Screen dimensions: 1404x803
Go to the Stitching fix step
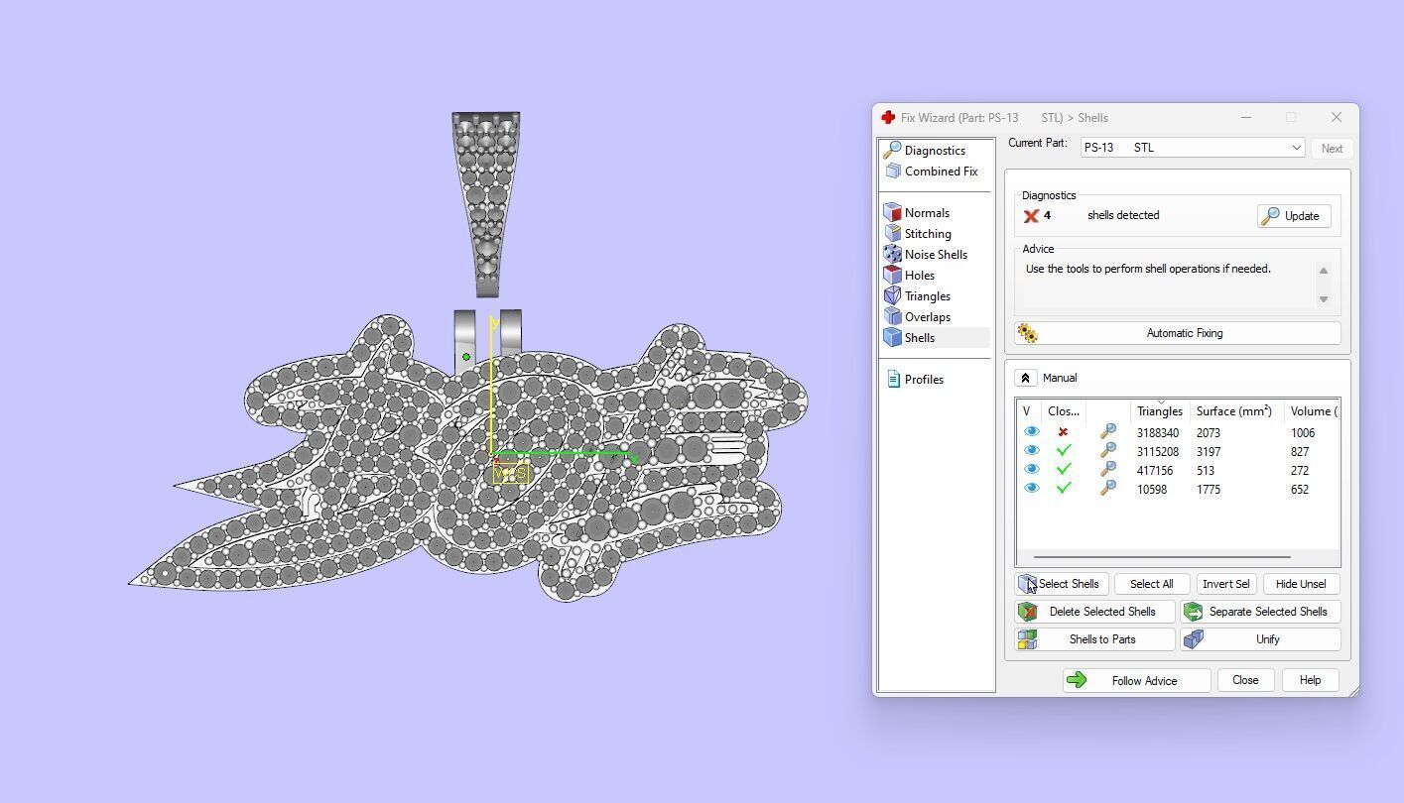coord(928,234)
